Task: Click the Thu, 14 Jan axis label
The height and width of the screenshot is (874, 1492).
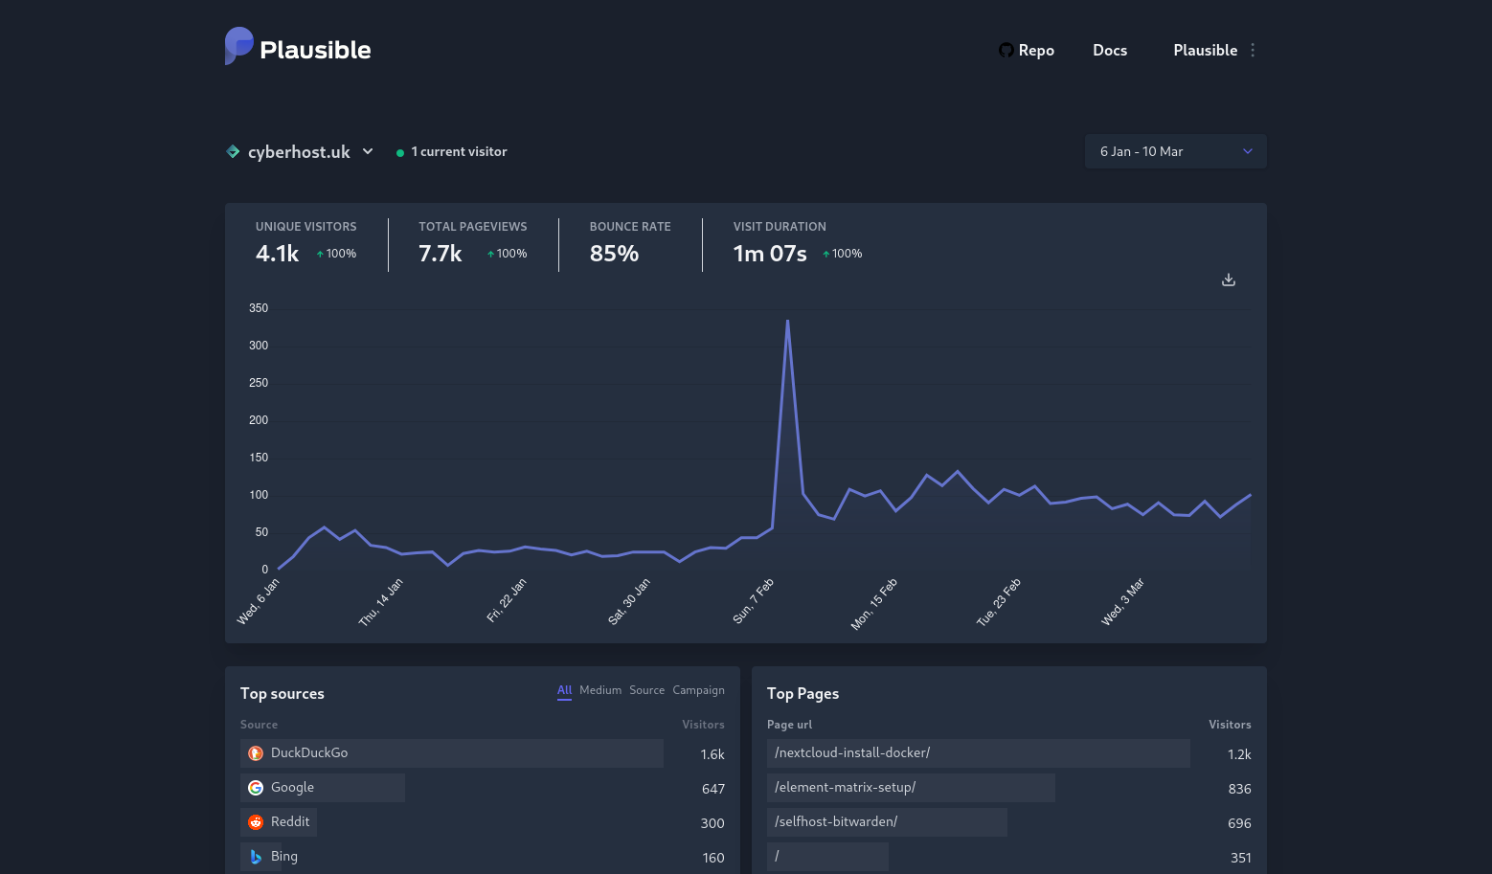Action: [380, 602]
